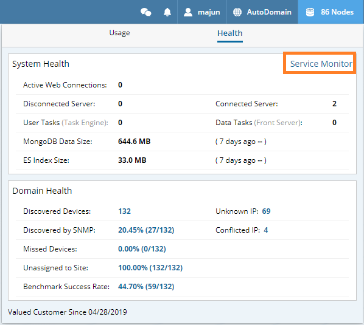Viewport: 364px width, 325px height.
Task: Open the notifications bell
Action: coord(167,12)
